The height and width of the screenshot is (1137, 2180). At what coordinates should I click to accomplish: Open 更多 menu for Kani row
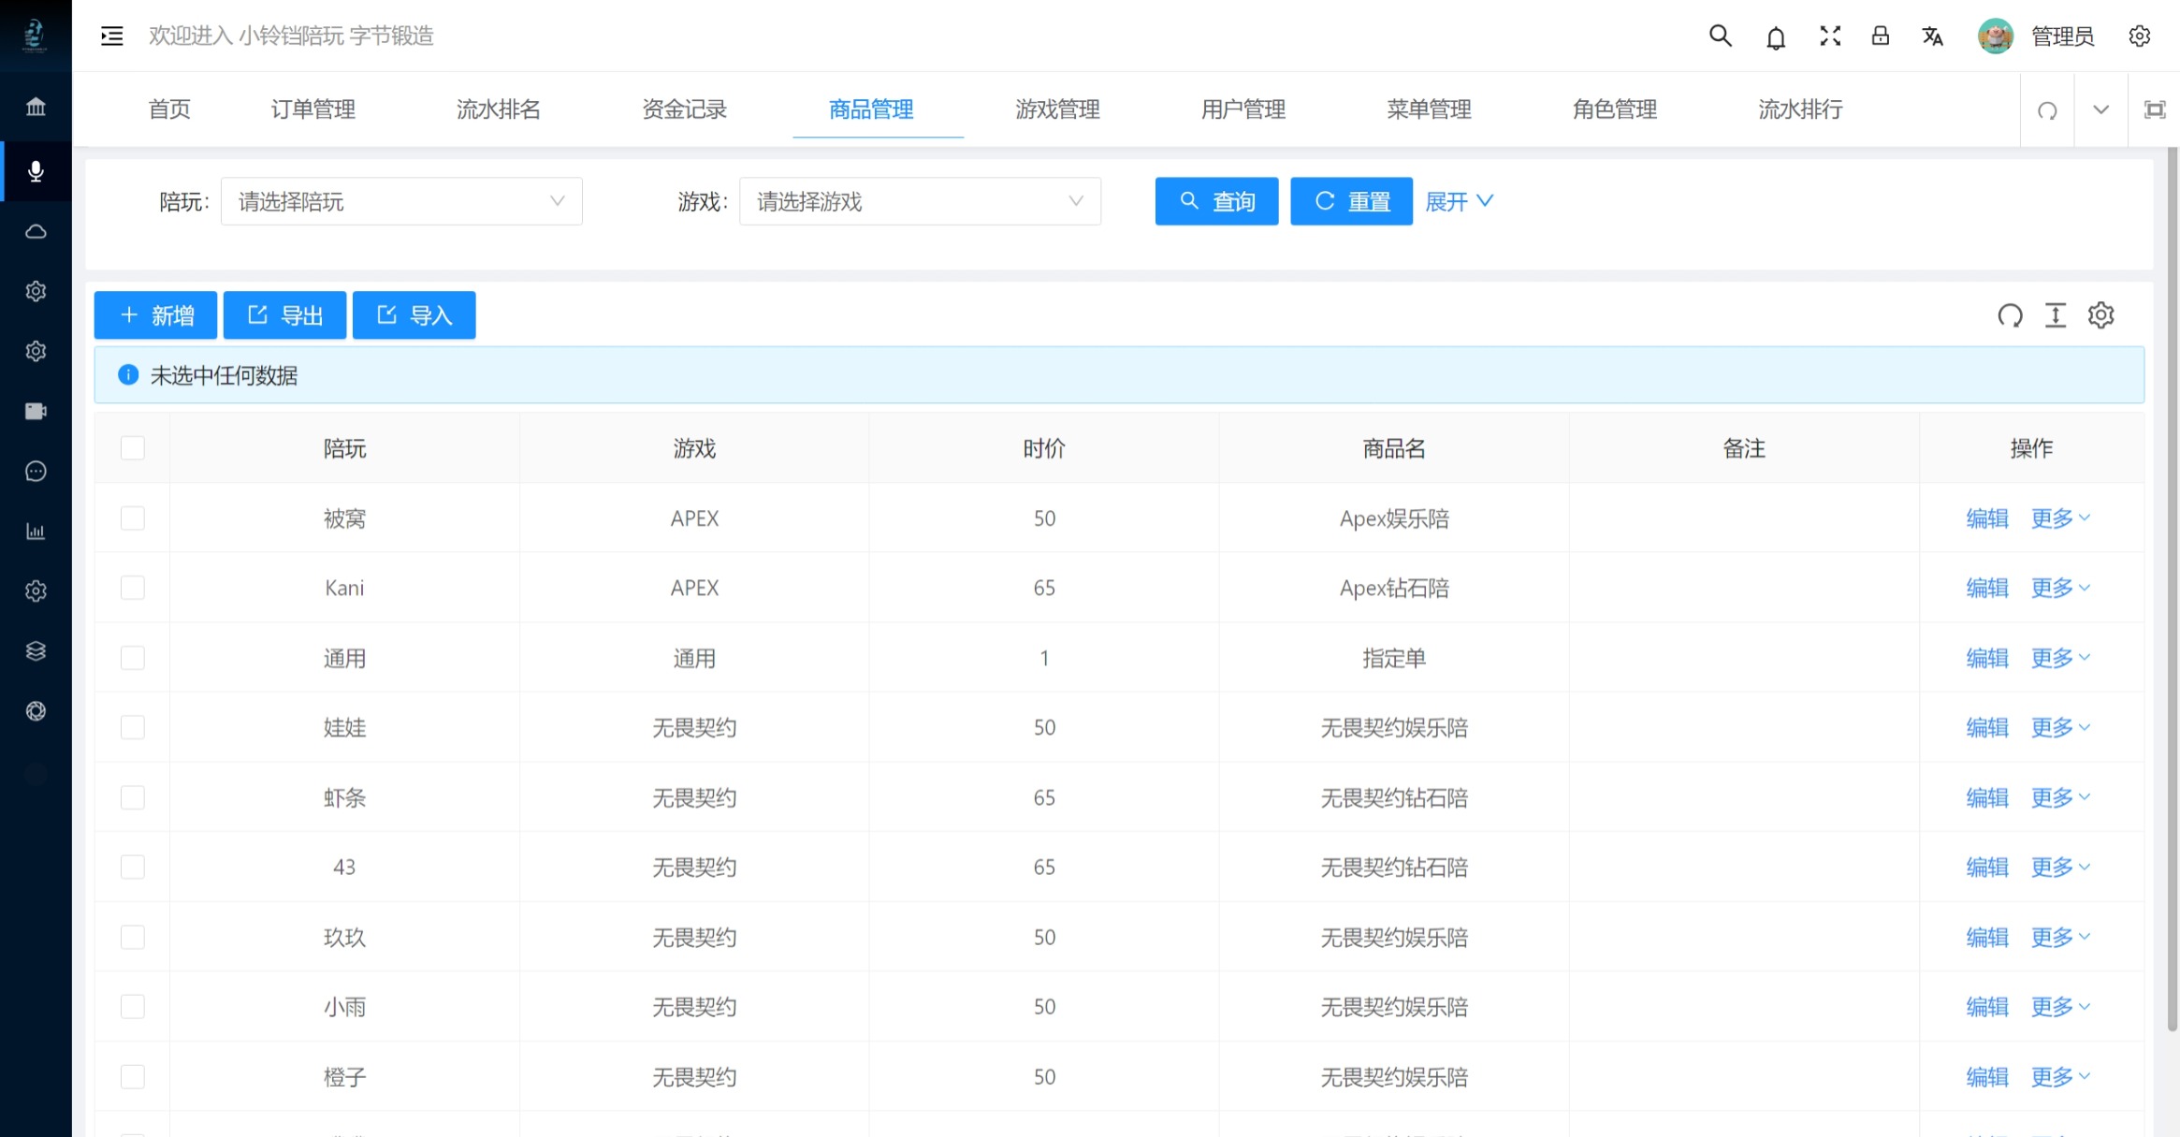tap(2060, 588)
